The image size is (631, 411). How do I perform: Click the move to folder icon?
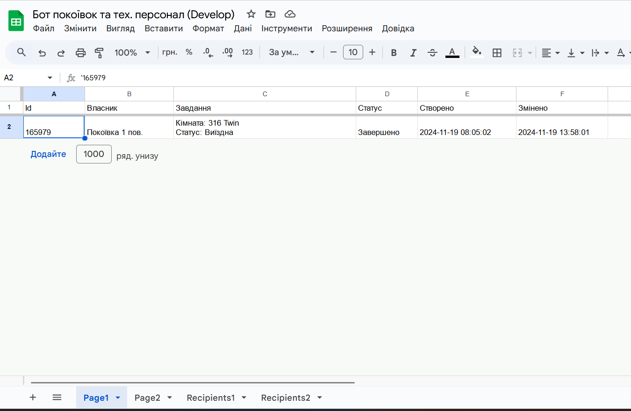(270, 14)
